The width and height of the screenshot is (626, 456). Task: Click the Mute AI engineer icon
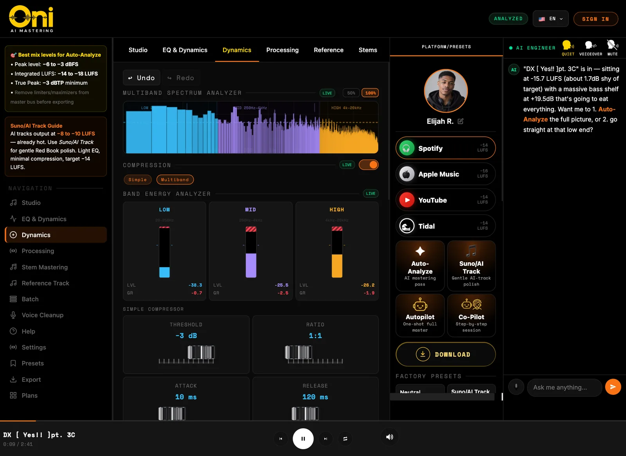click(612, 48)
